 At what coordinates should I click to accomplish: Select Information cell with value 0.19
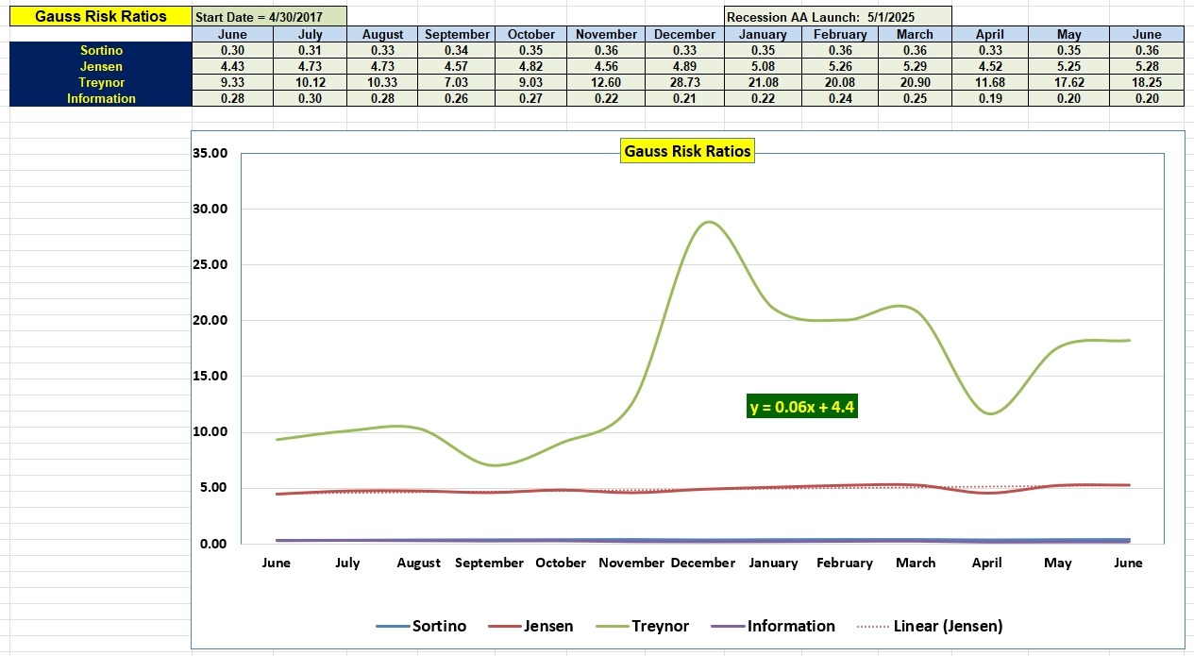click(990, 98)
